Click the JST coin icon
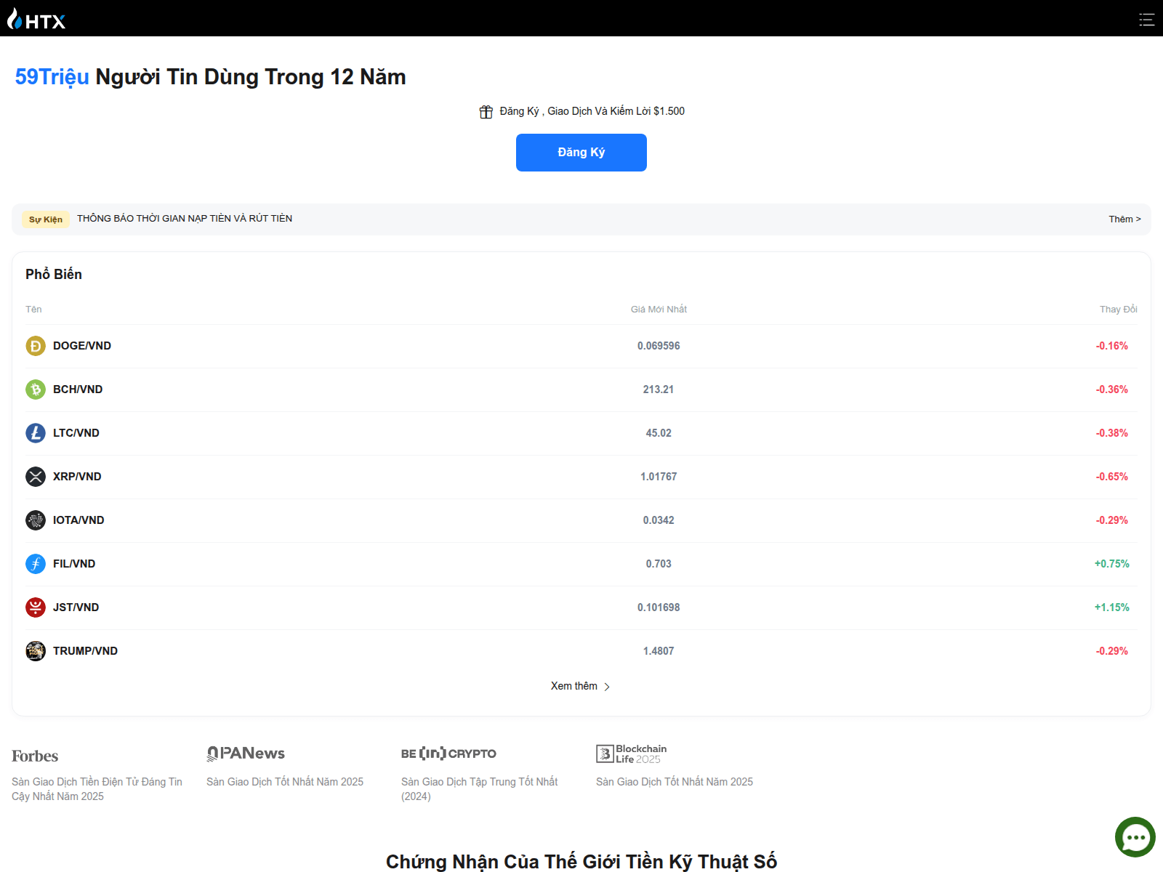This screenshot has height=872, width=1163. pos(36,607)
